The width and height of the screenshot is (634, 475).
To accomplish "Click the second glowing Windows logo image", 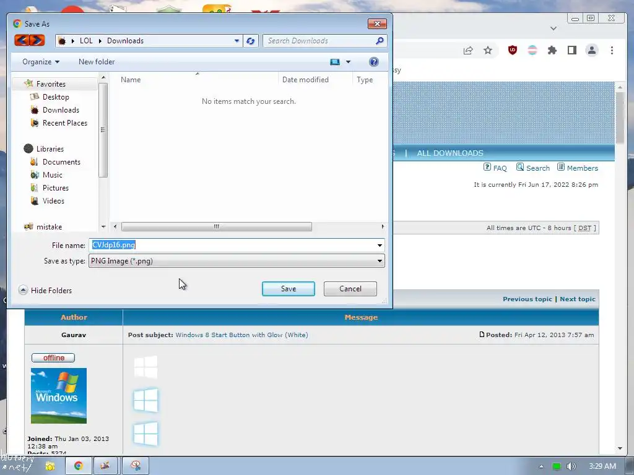I will (146, 400).
